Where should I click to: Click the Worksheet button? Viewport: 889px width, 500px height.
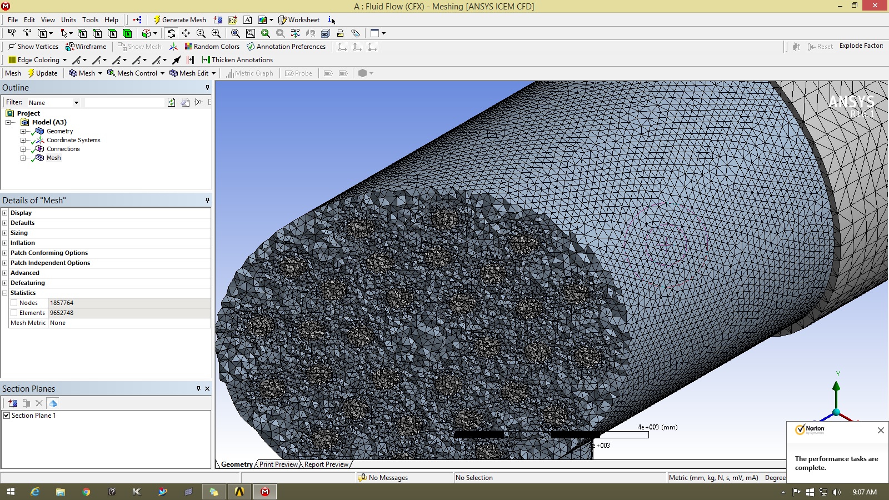(299, 20)
